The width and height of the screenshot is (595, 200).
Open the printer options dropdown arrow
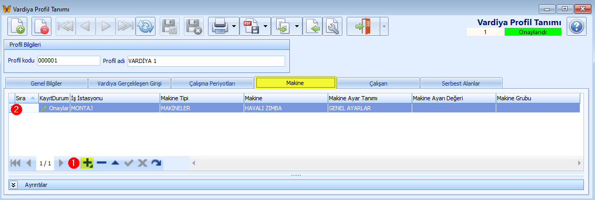235,27
